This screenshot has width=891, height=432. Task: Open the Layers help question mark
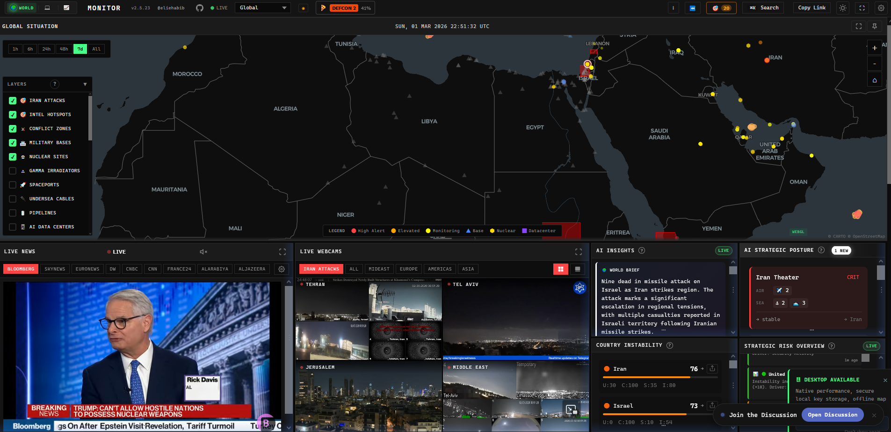(x=55, y=84)
